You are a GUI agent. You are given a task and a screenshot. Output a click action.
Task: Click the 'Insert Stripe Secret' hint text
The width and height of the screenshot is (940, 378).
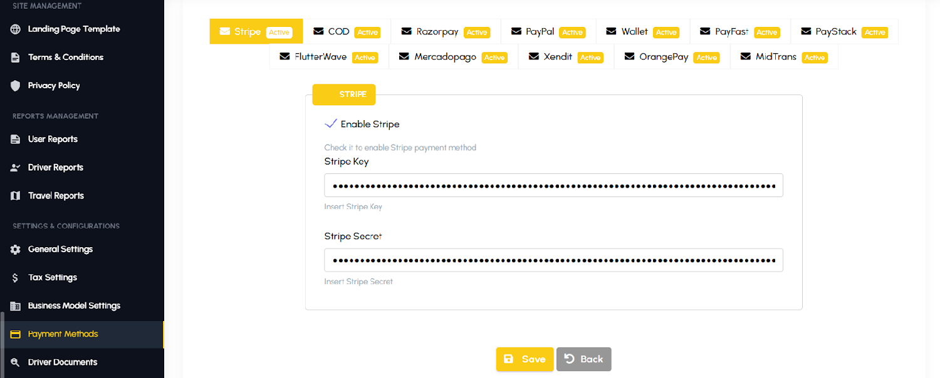pos(358,282)
